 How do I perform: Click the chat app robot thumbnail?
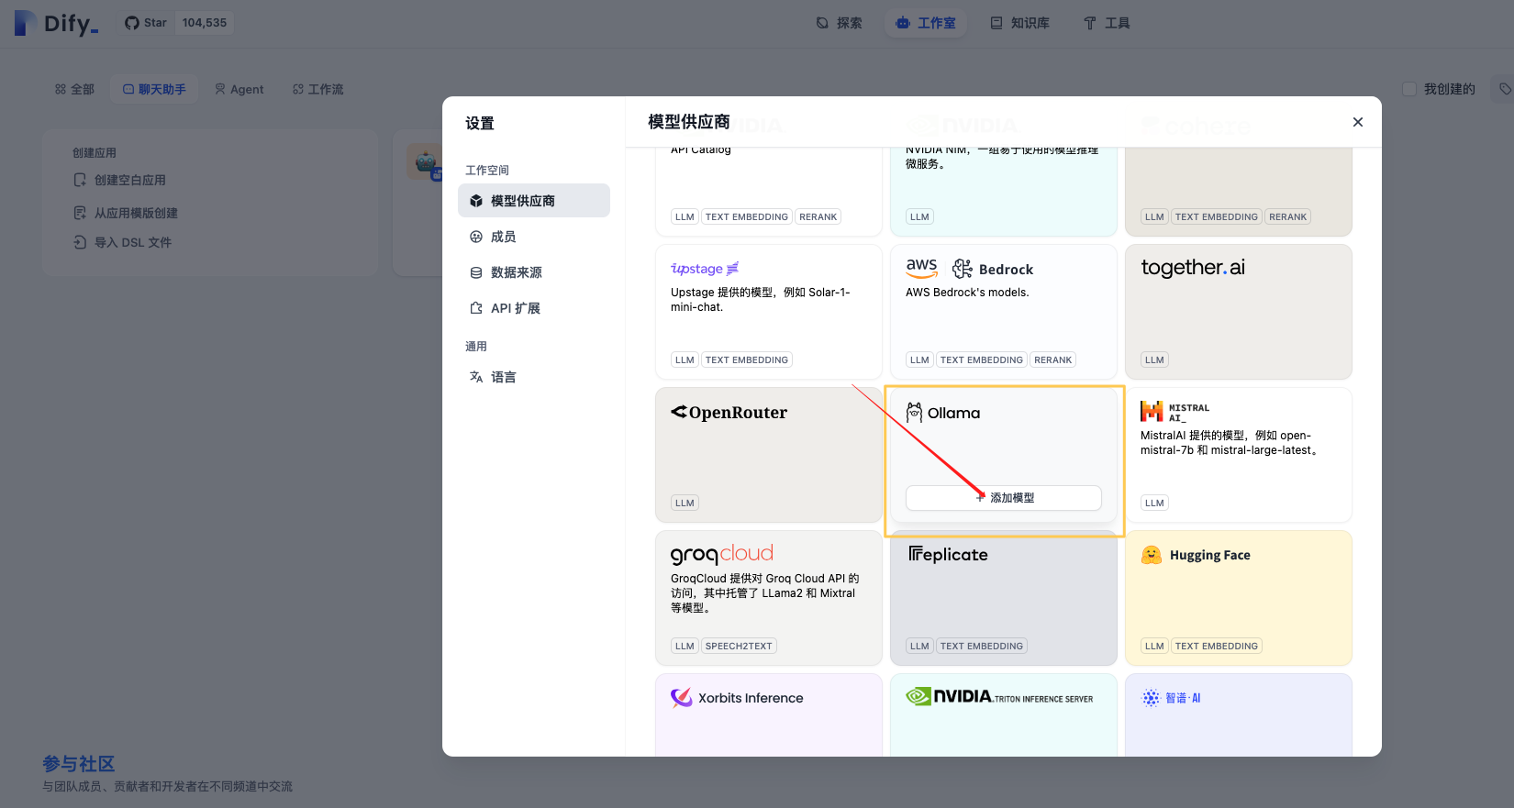coord(425,162)
